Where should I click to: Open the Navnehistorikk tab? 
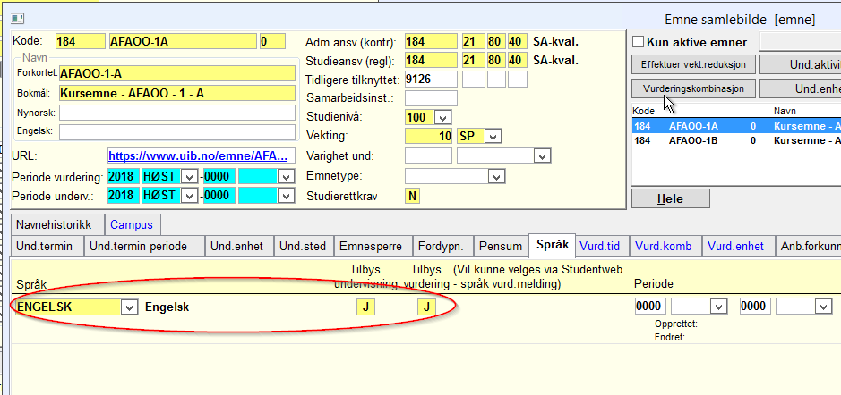pyautogui.click(x=57, y=224)
